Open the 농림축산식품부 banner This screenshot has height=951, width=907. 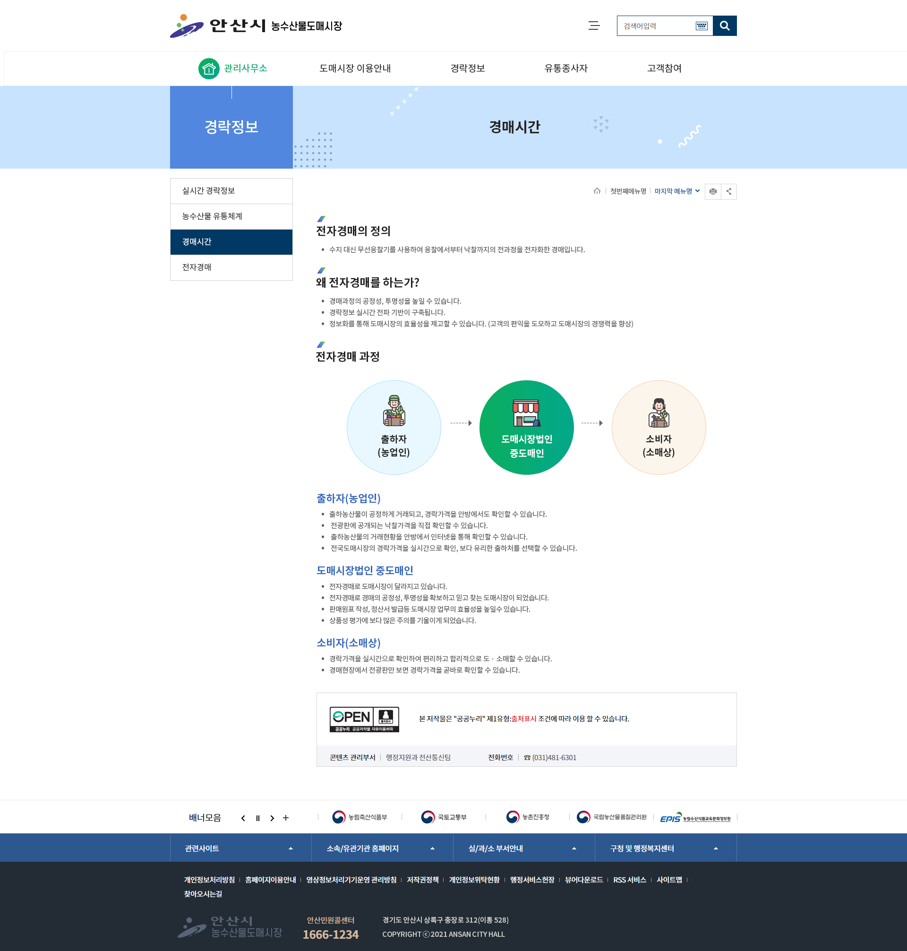359,817
